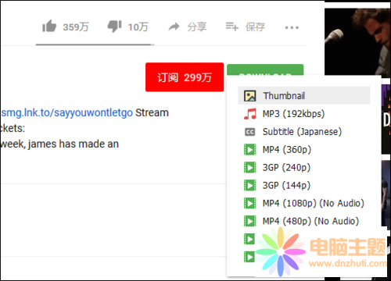Click the 359万 like count
The height and width of the screenshot is (281, 391).
[76, 27]
